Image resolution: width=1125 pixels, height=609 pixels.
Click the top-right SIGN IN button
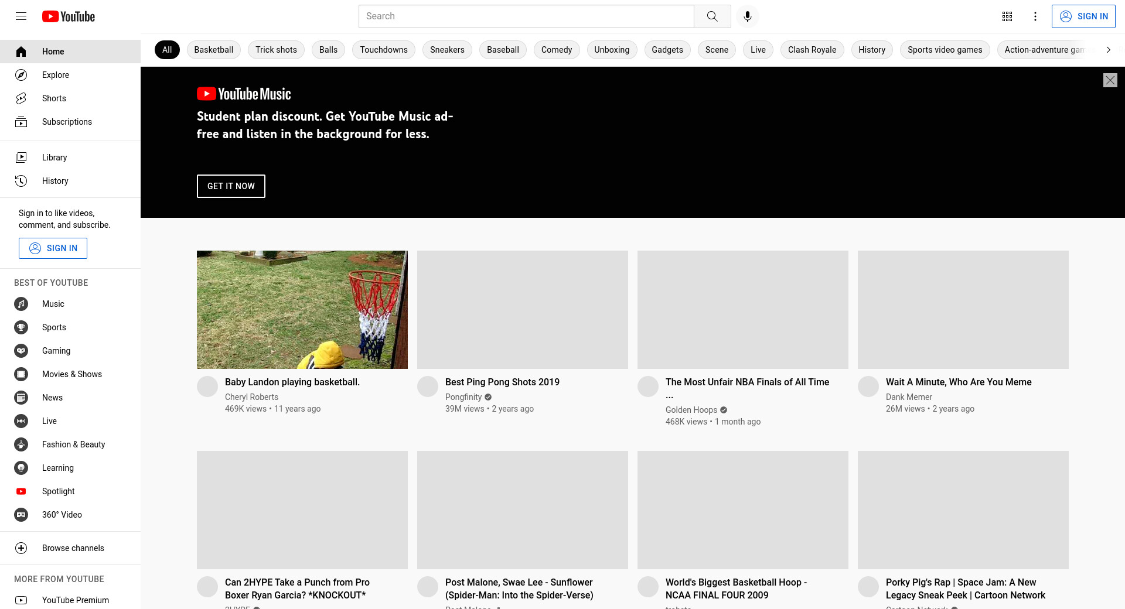pyautogui.click(x=1083, y=16)
